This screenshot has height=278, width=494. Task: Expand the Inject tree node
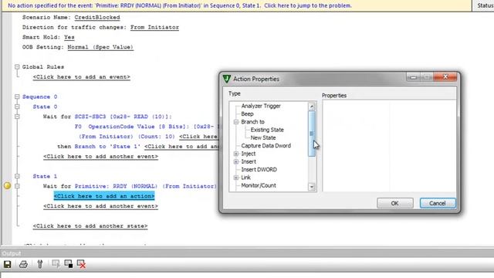[x=236, y=154]
